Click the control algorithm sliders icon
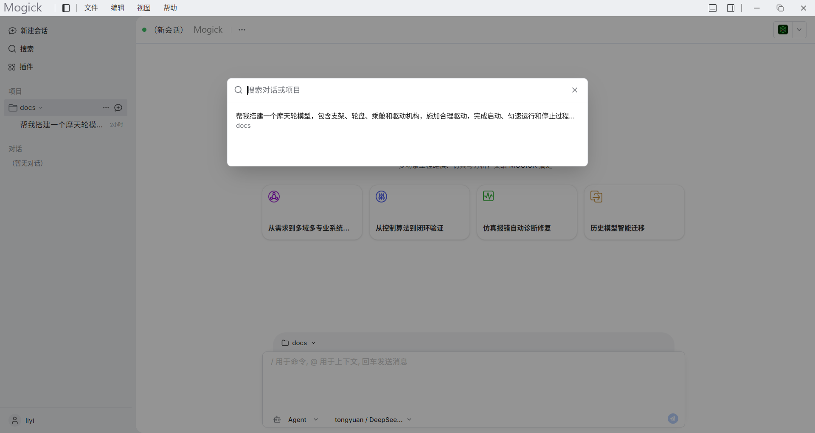 (x=381, y=197)
